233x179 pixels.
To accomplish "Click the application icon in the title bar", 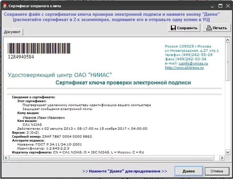I will tap(5, 6).
